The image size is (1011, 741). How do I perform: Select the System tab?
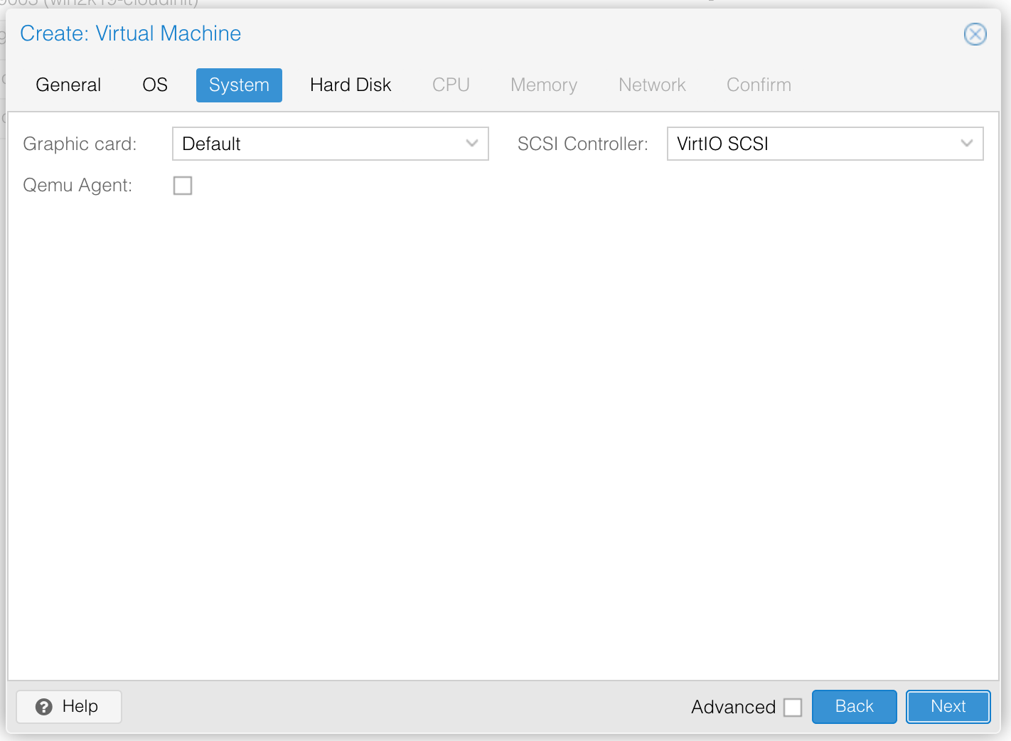click(239, 85)
